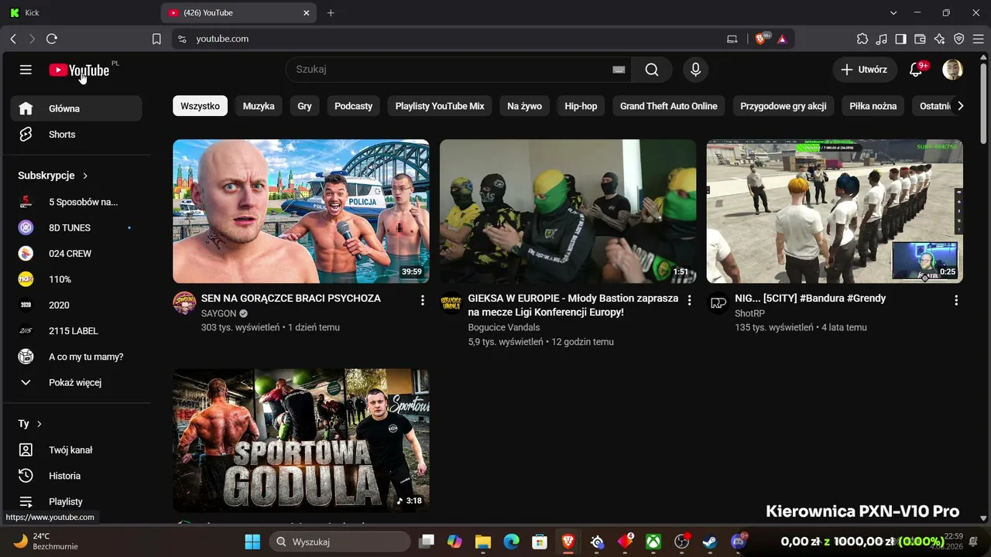Screen dimensions: 991x557
Task: Bookmark this page
Action: click(x=156, y=39)
